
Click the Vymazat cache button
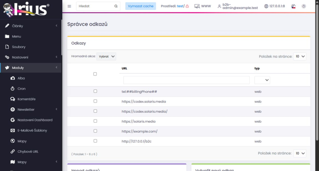tap(141, 6)
